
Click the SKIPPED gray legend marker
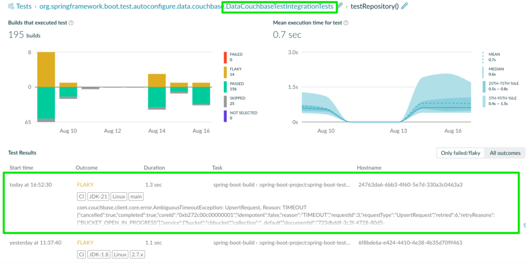click(x=225, y=101)
